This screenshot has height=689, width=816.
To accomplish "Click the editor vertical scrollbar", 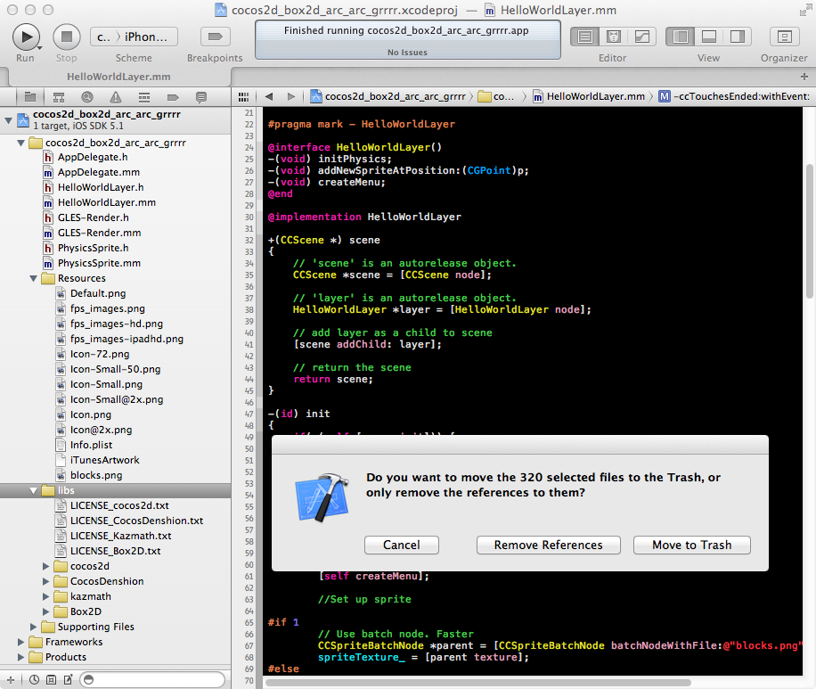I will click(x=809, y=231).
